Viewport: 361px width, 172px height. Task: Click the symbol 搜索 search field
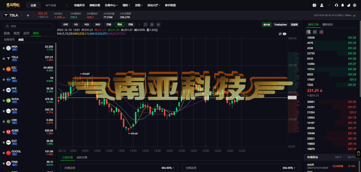(x=28, y=26)
